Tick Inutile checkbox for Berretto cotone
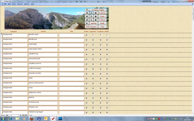Screen dimensions: 194x121 tap(107, 35)
